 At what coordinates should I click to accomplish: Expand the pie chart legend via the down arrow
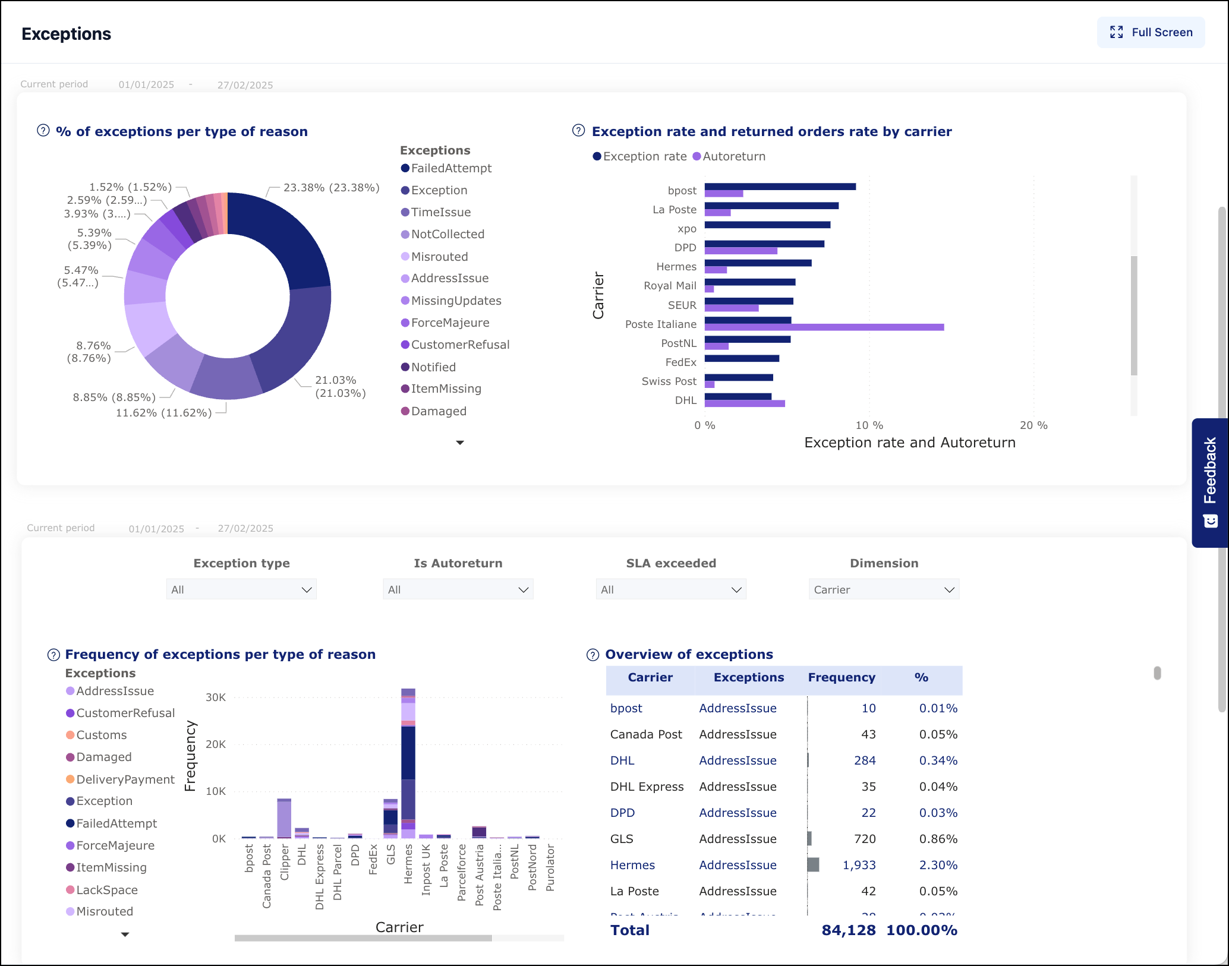coord(460,442)
